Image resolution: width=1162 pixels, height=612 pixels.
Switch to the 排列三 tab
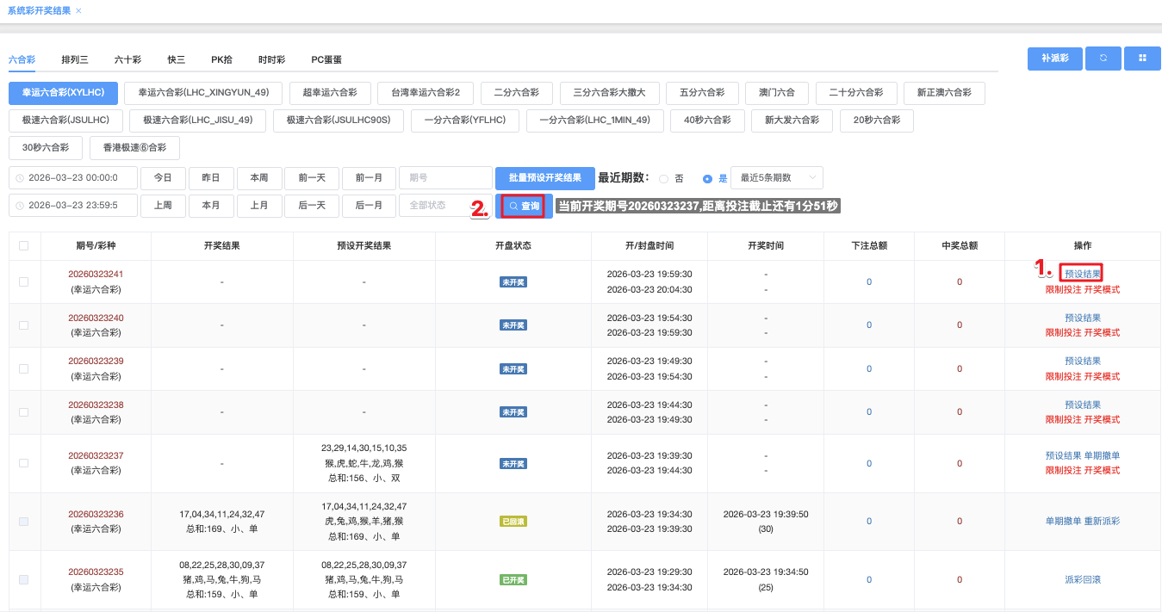click(x=75, y=60)
